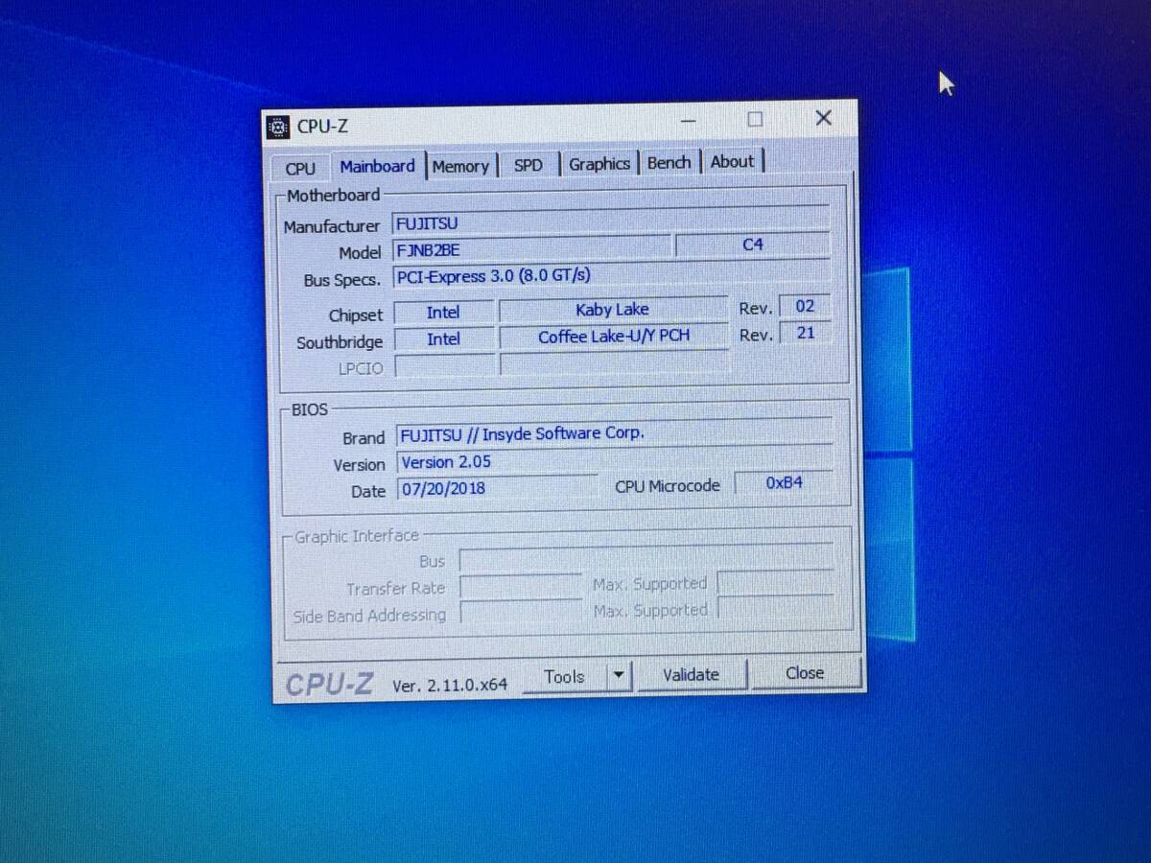Click the BIOS date 07/20/2018
Image resolution: width=1151 pixels, height=863 pixels.
tap(497, 488)
